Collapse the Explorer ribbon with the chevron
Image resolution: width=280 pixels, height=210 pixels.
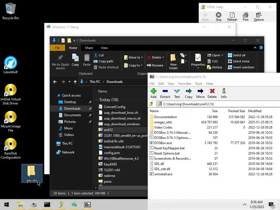tap(255, 48)
